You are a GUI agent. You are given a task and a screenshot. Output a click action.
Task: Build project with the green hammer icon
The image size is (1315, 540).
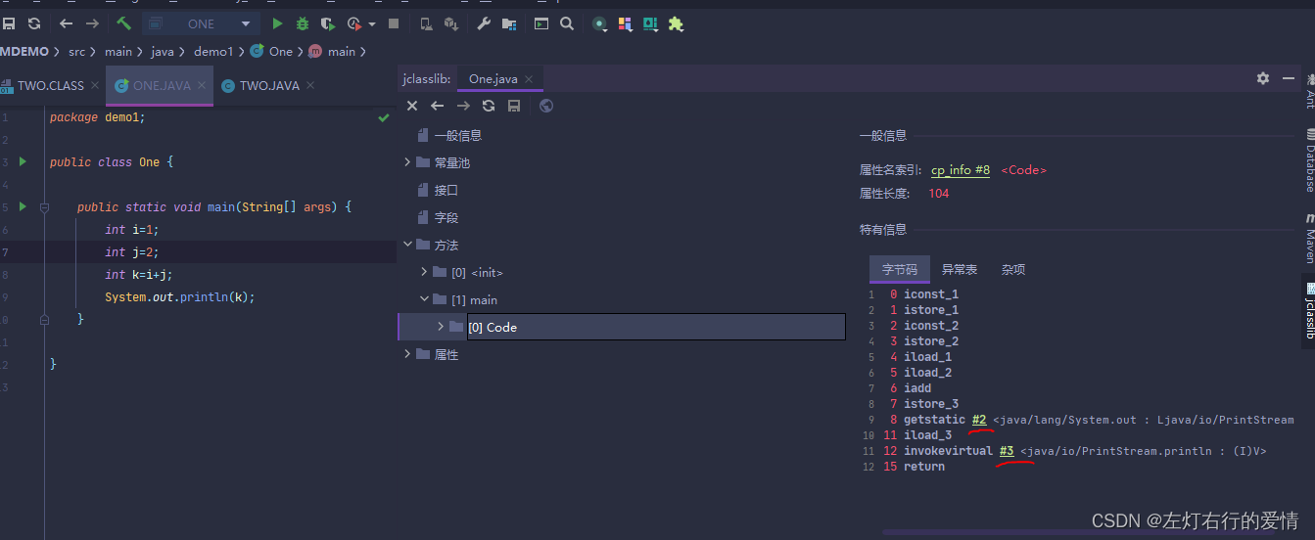point(123,23)
